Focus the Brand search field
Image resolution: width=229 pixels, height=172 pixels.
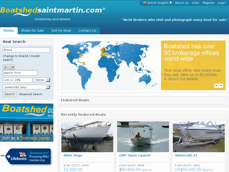[x=26, y=50]
